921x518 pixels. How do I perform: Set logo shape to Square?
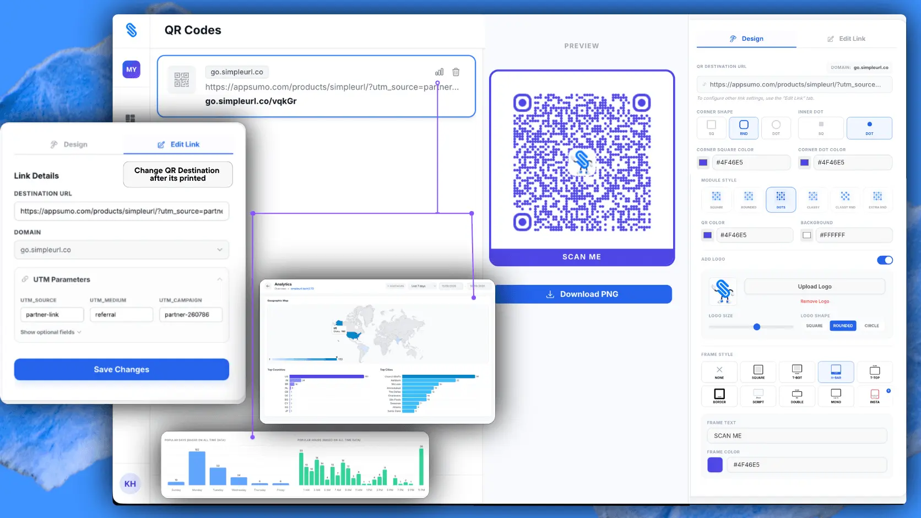click(x=814, y=326)
